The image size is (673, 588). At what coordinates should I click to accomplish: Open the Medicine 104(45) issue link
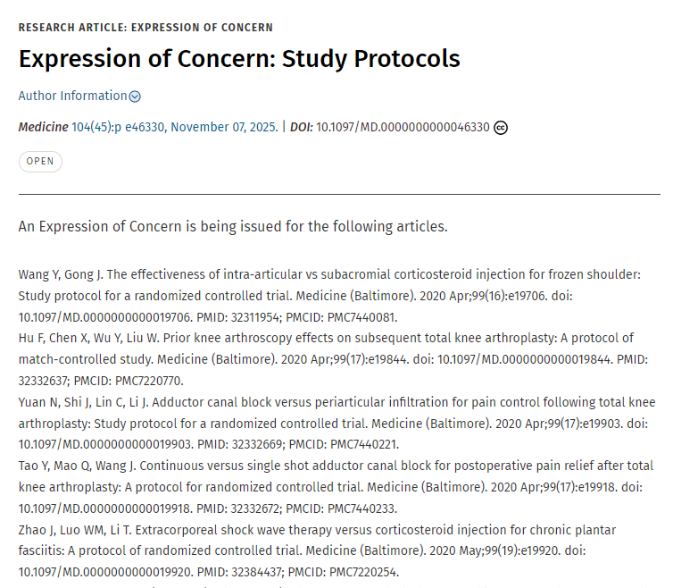pos(175,127)
